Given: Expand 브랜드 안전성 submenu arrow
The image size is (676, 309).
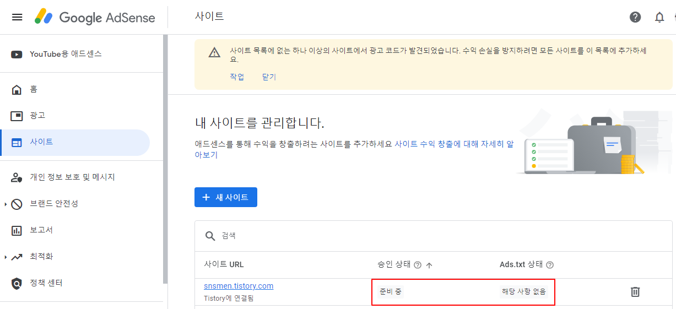Looking at the screenshot, I should 6,204.
